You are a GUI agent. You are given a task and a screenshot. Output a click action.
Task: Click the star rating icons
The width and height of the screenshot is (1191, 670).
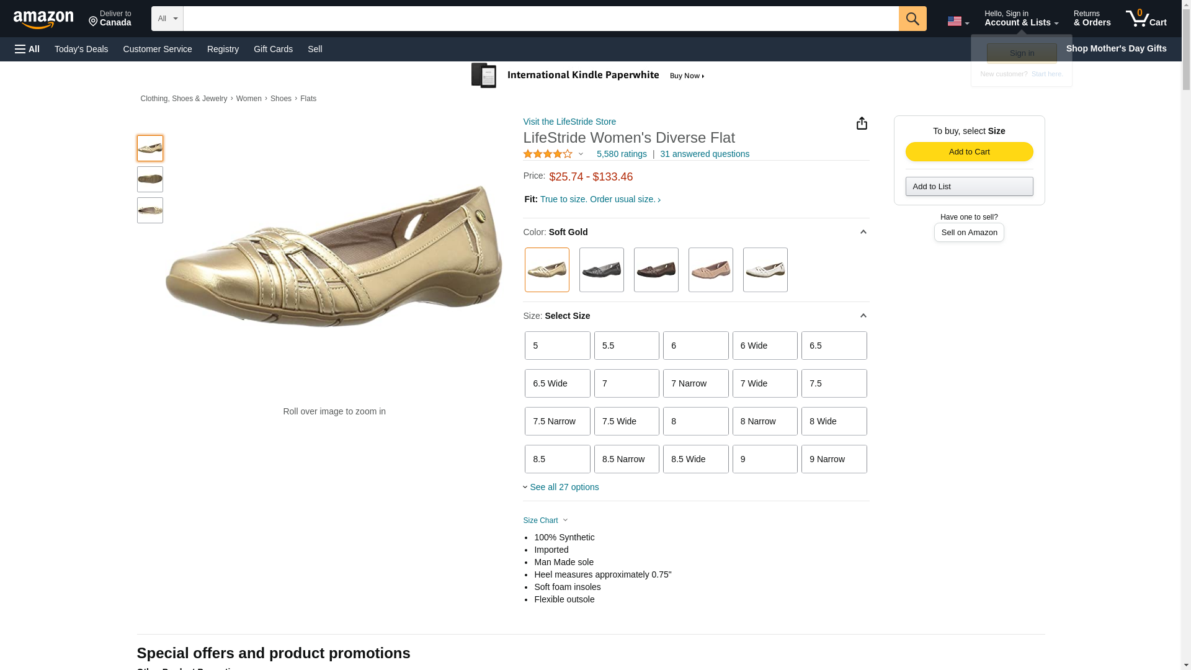coord(548,154)
